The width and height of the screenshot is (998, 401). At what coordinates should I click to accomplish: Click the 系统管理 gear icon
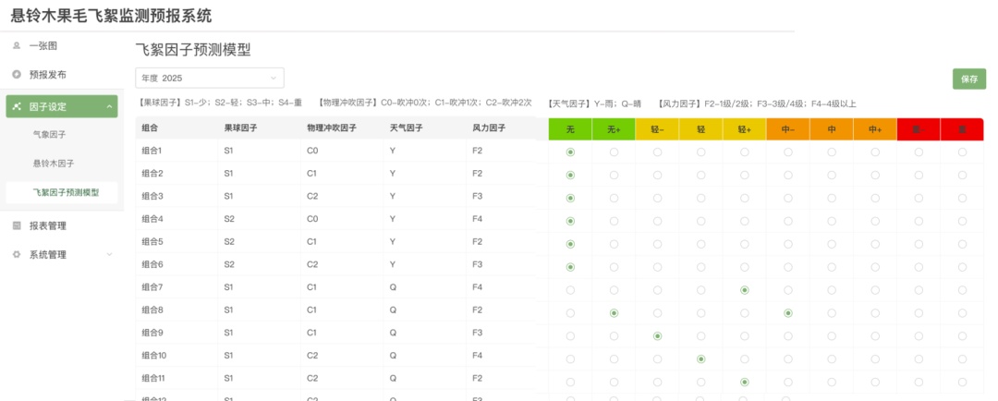(17, 254)
